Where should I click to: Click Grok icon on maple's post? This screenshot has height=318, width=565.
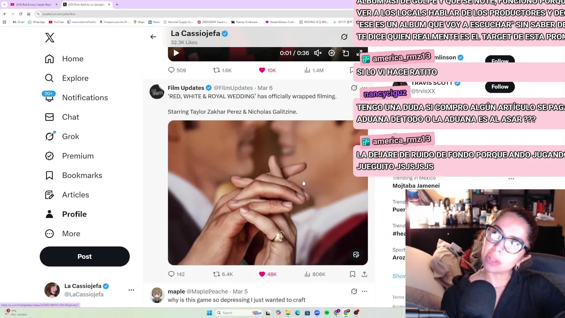point(354,291)
